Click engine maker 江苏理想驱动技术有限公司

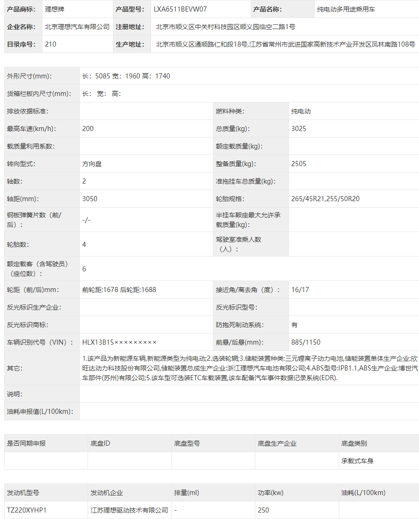(130, 510)
